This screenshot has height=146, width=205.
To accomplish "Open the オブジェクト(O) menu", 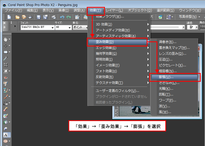I will click(140, 10).
